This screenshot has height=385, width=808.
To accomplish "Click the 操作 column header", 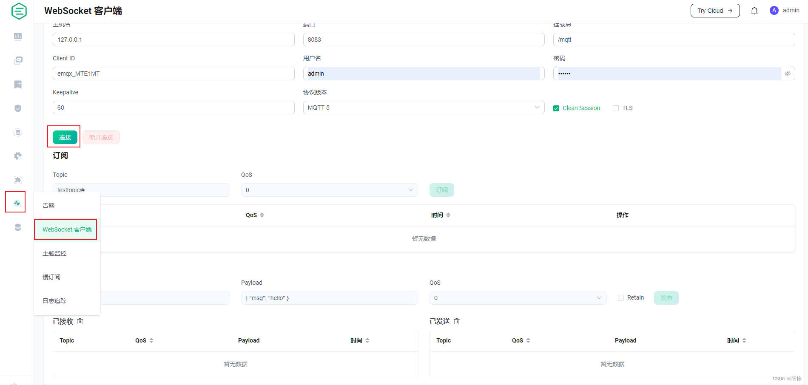I will pos(622,215).
